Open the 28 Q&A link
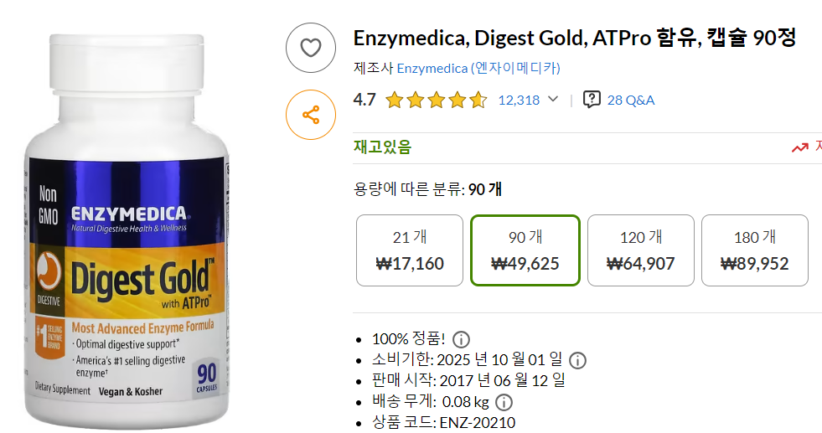Screen dimensions: 822x433 (x=631, y=101)
